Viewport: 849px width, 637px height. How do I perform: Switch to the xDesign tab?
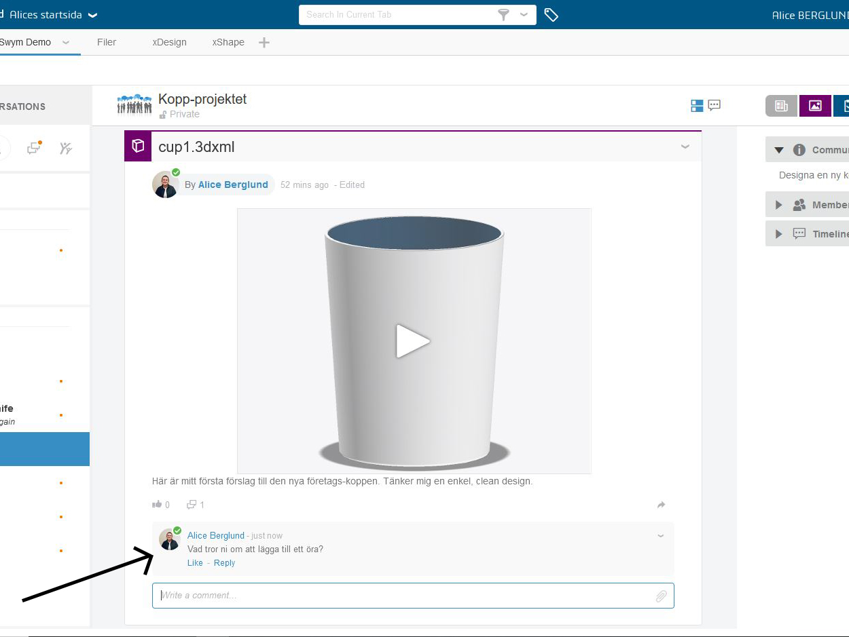tap(169, 42)
